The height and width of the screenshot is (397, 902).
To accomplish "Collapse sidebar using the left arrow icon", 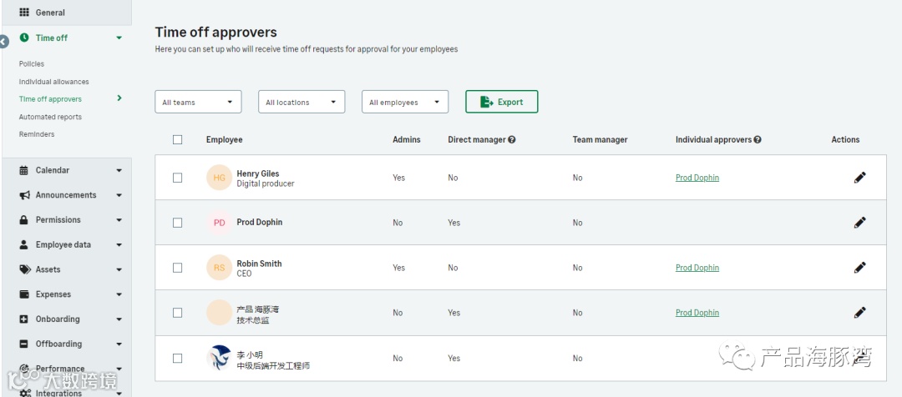I will click(x=4, y=41).
